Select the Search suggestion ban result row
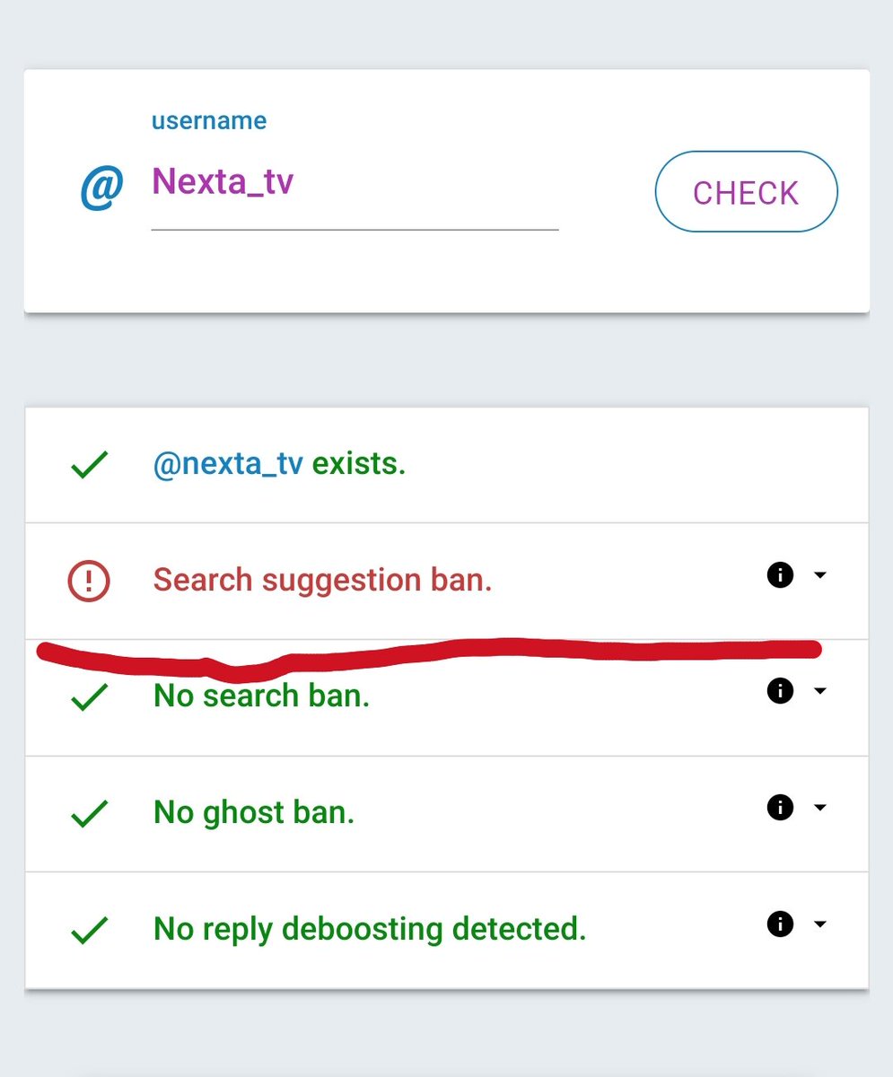Viewport: 893px width, 1077px height. 446,581
